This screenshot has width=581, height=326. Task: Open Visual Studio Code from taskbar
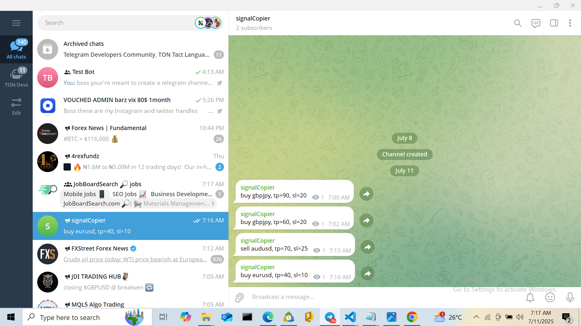tap(350, 317)
